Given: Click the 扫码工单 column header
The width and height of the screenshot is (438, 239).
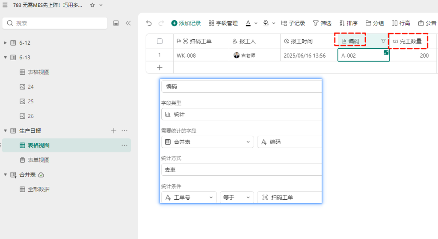Looking at the screenshot, I should [201, 41].
